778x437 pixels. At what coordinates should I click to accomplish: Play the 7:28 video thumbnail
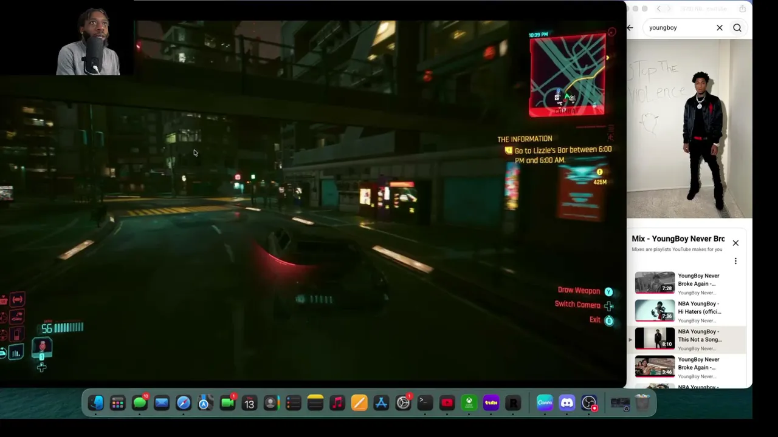coord(655,282)
